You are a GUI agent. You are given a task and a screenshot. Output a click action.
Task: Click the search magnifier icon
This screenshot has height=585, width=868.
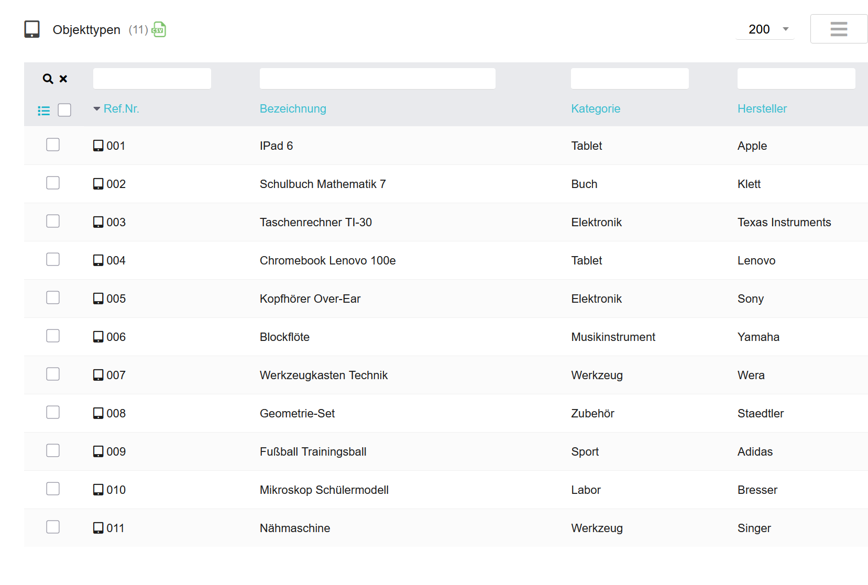(x=48, y=79)
